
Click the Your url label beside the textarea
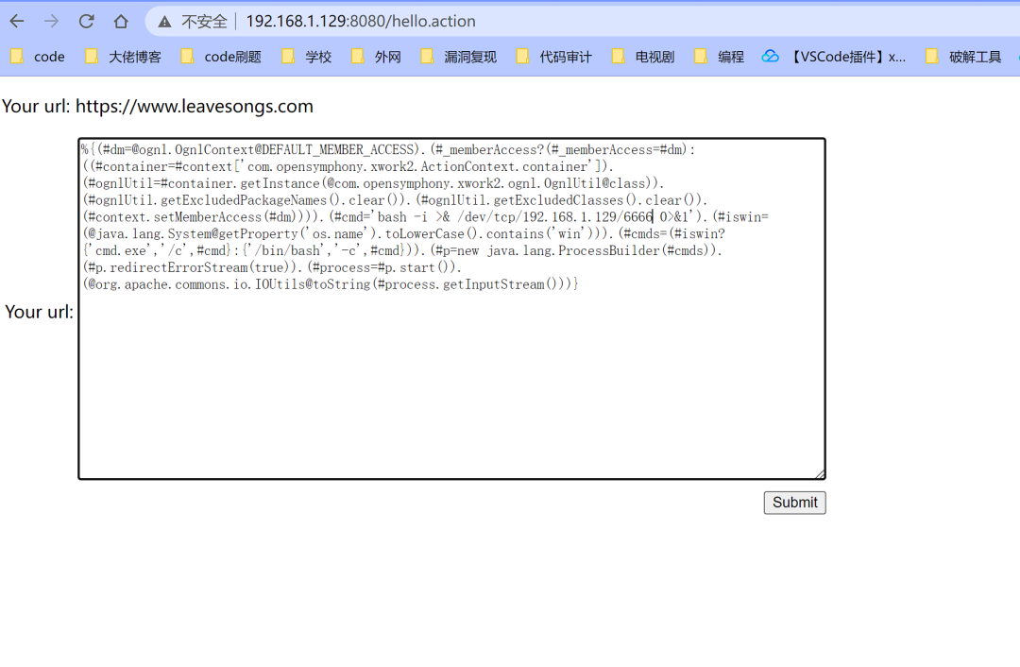coord(39,312)
